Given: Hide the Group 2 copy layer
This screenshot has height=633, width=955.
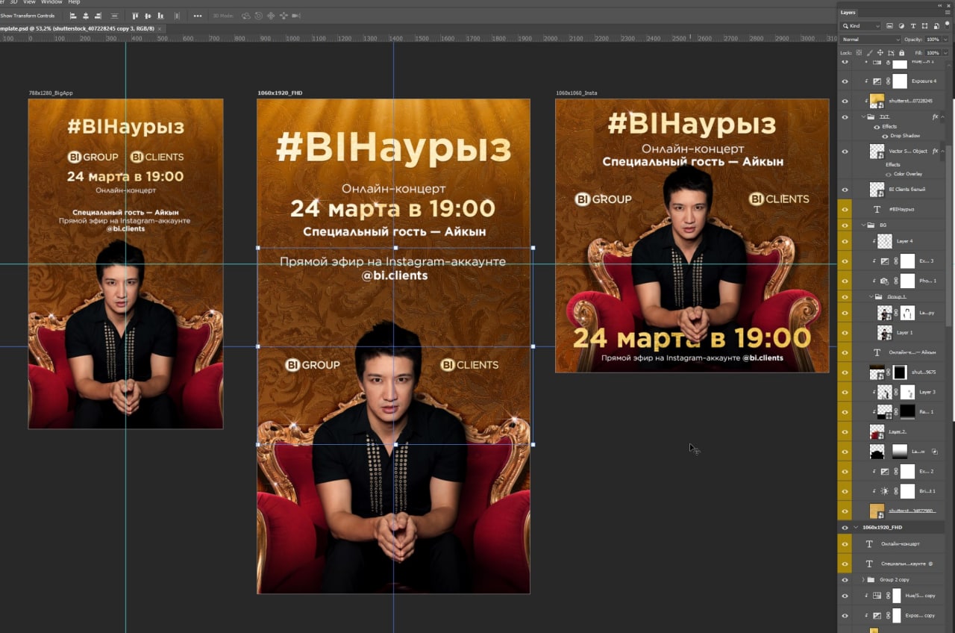Looking at the screenshot, I should click(x=845, y=580).
